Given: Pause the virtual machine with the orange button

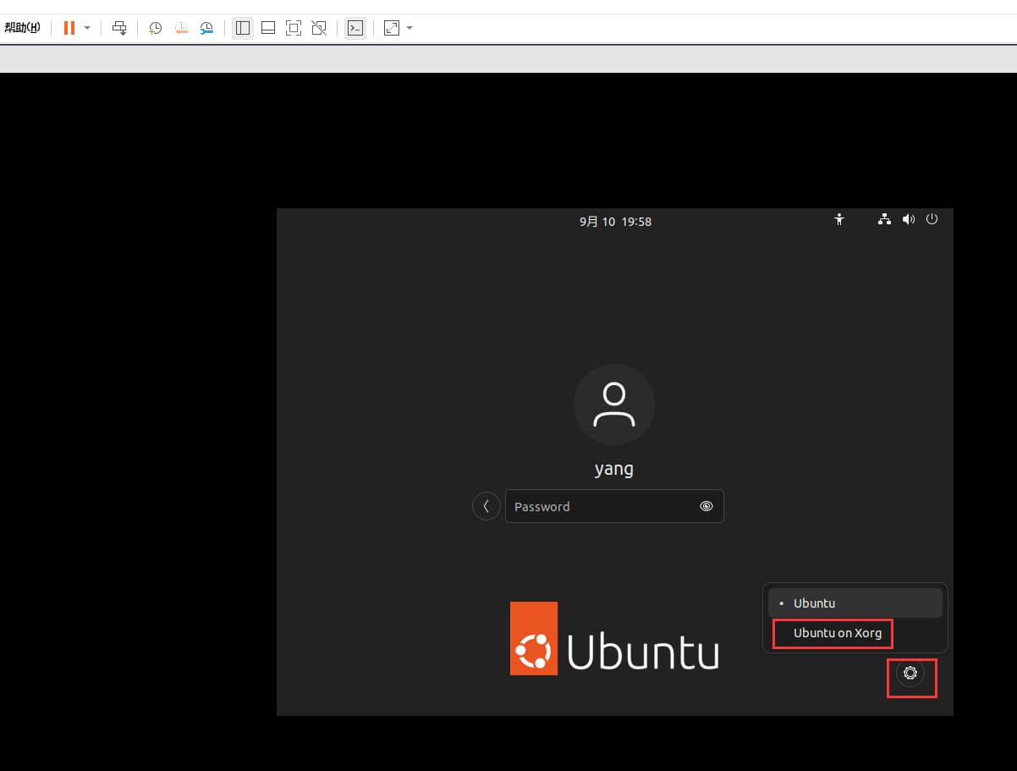Looking at the screenshot, I should [x=69, y=28].
